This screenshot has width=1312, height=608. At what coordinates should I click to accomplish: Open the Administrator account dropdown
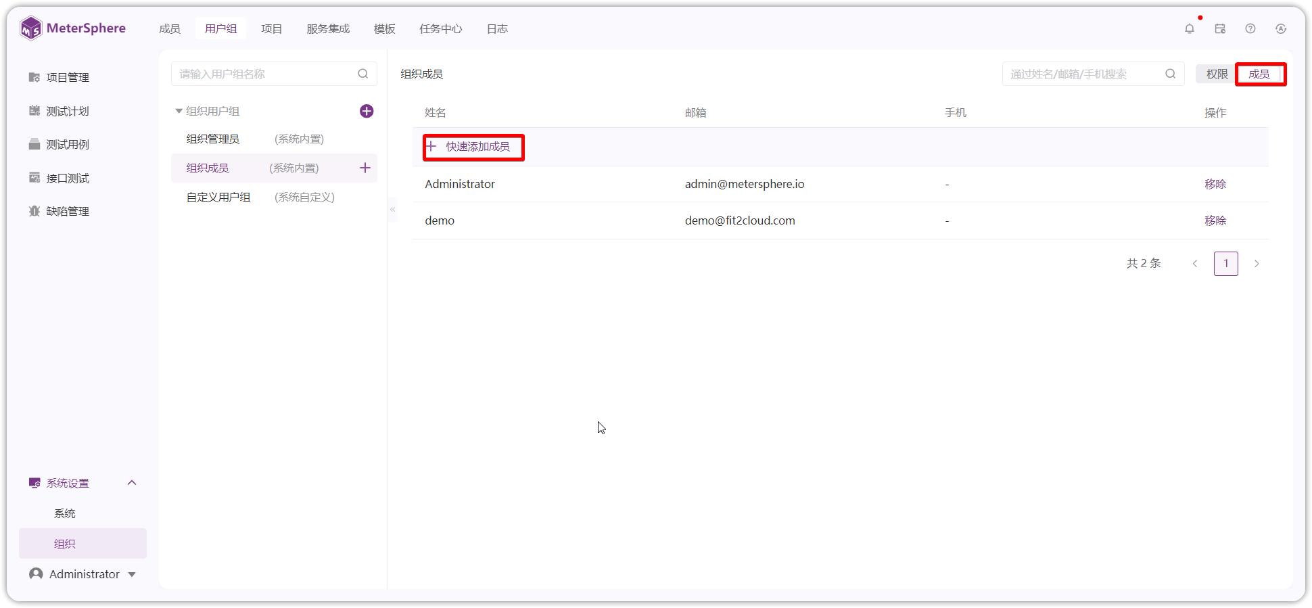pos(83,574)
